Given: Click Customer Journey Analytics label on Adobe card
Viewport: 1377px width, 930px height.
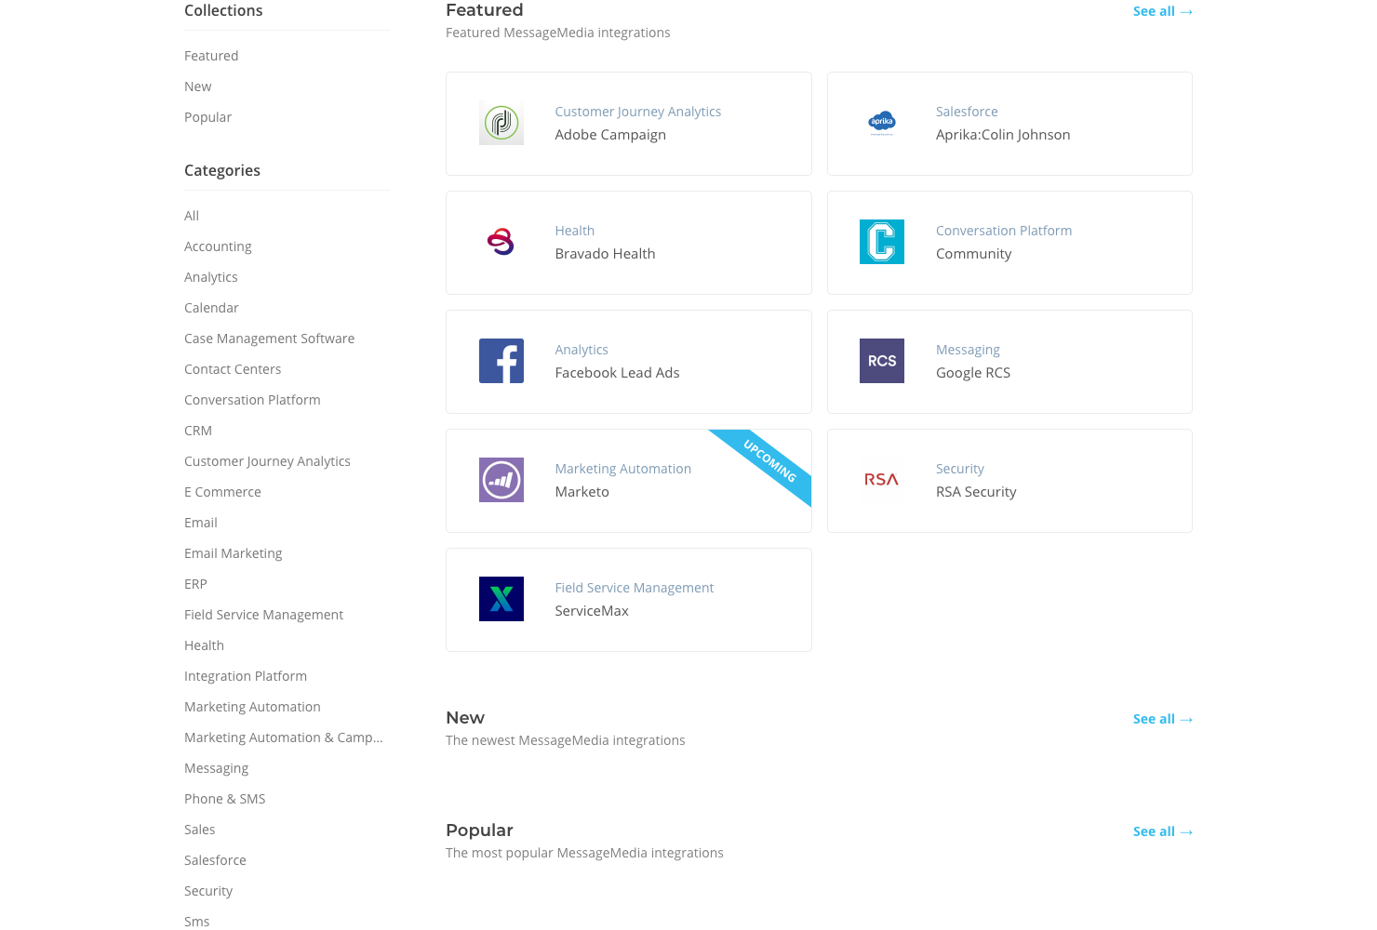Looking at the screenshot, I should [638, 112].
